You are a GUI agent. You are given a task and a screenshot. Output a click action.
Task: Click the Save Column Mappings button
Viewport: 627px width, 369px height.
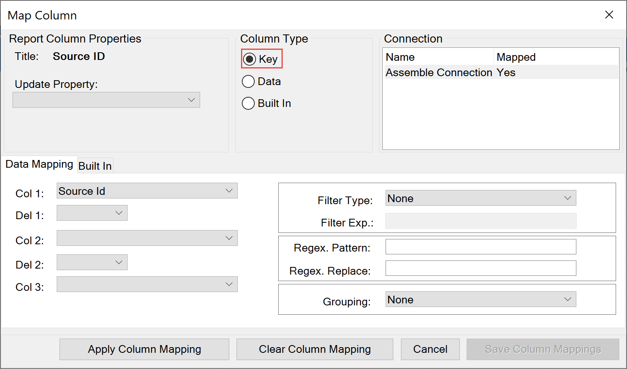[x=543, y=349]
